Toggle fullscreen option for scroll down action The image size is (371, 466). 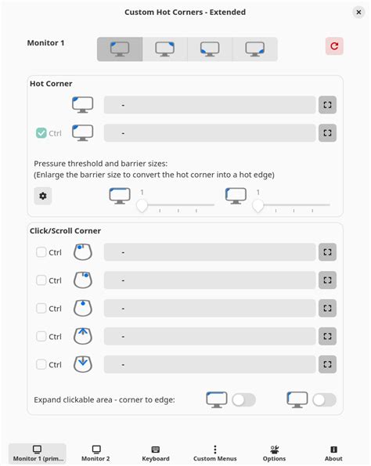pos(327,364)
